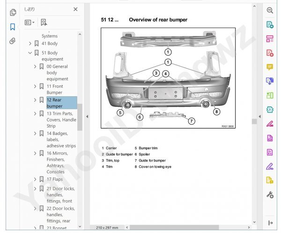Click bookmark icon beside 17 Flaps
The width and height of the screenshot is (281, 233).
pos(42,179)
